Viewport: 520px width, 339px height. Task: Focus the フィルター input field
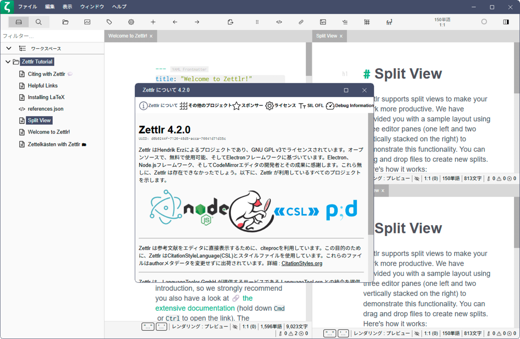(52, 36)
